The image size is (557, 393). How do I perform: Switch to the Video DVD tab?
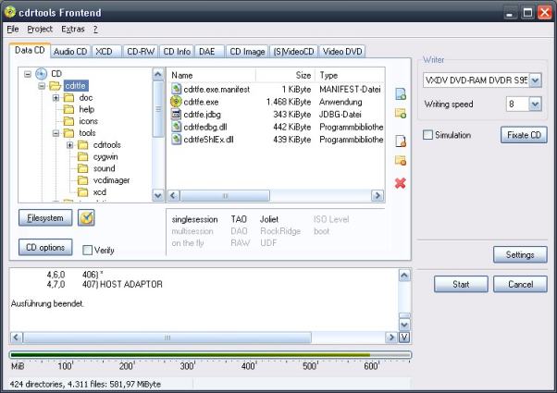point(342,52)
